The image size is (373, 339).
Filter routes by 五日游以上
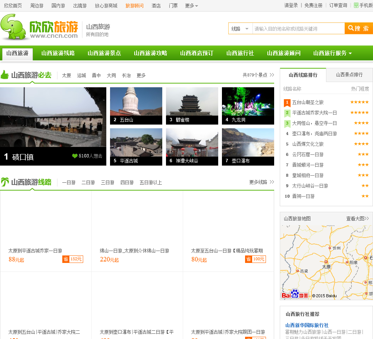(151, 182)
